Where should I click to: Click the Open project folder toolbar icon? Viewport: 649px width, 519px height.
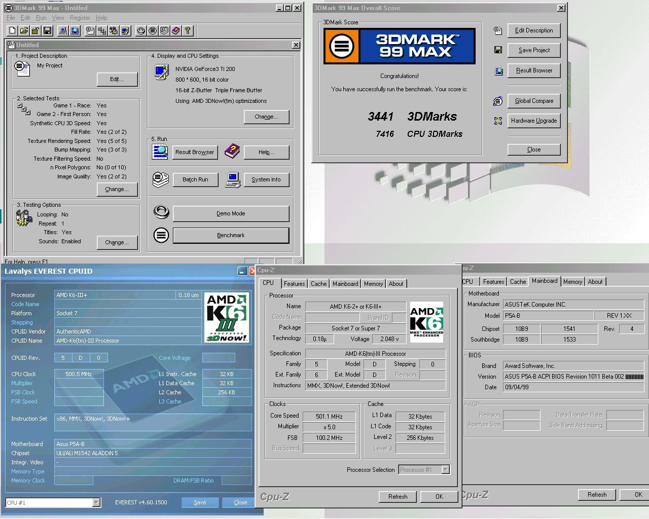pyautogui.click(x=24, y=30)
